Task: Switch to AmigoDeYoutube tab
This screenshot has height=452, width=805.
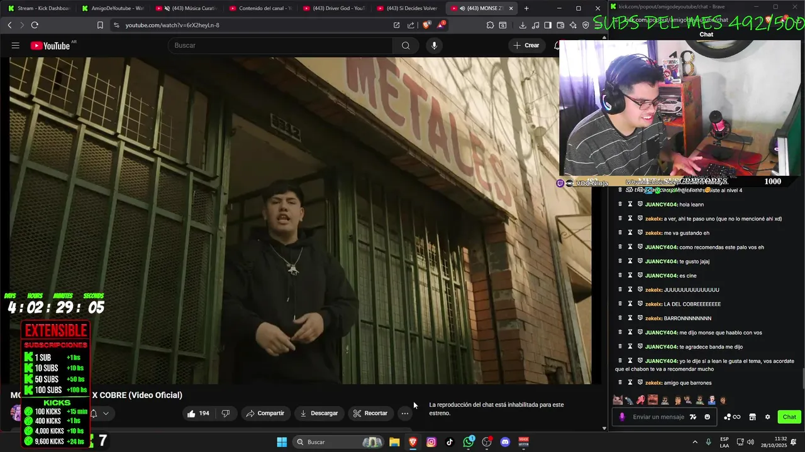Action: [x=112, y=8]
